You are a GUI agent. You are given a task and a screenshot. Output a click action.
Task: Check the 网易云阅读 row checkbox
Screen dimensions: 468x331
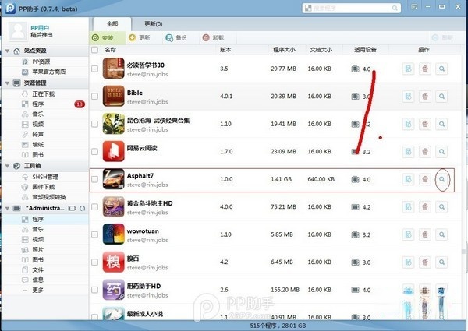pyautogui.click(x=94, y=152)
